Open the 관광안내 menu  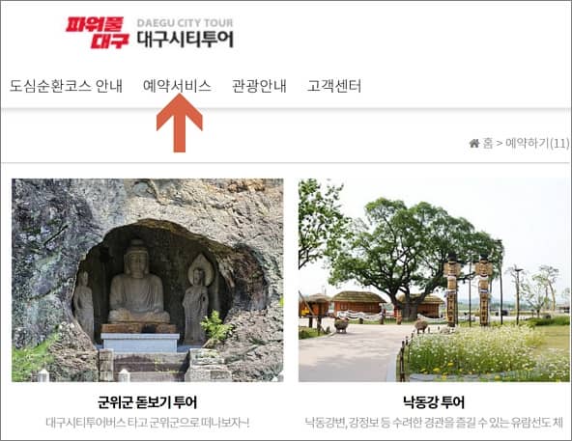(259, 86)
